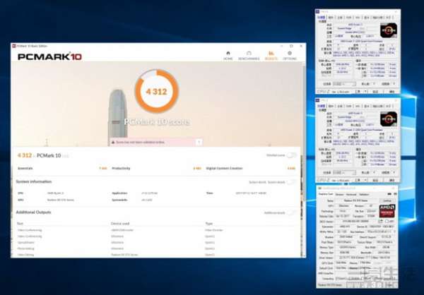Image resolution: width=424 pixels, height=295 pixels.
Task: Click the Photo Editing test row
Action: [157, 248]
